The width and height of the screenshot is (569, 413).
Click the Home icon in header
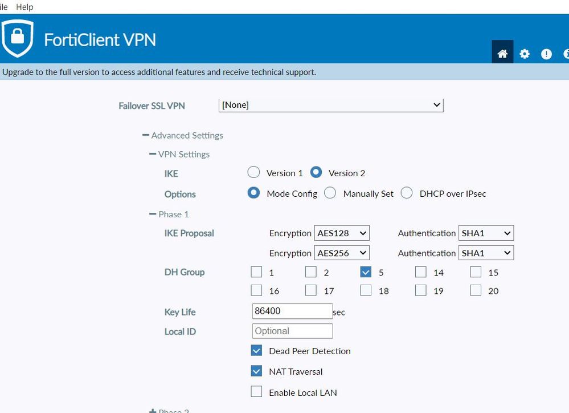502,54
